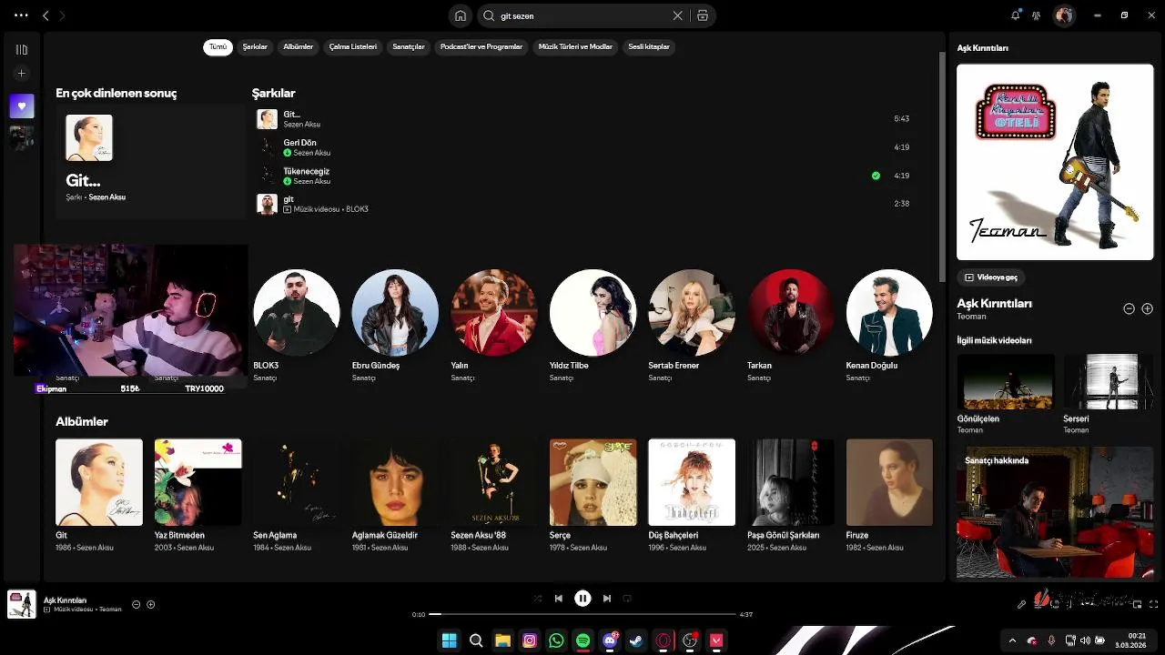Image resolution: width=1165 pixels, height=655 pixels.
Task: Toggle repeat in player bar
Action: [627, 599]
